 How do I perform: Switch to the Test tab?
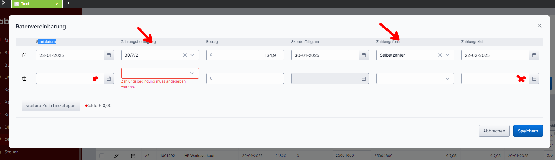point(33,4)
